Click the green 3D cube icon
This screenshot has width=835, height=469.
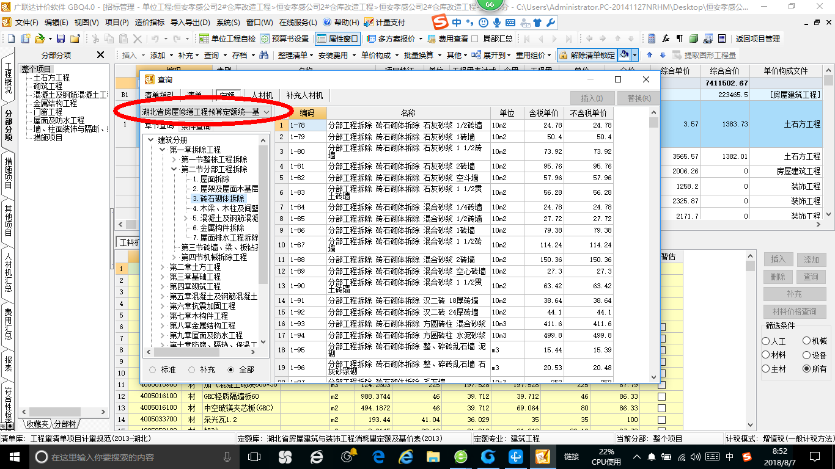point(694,38)
